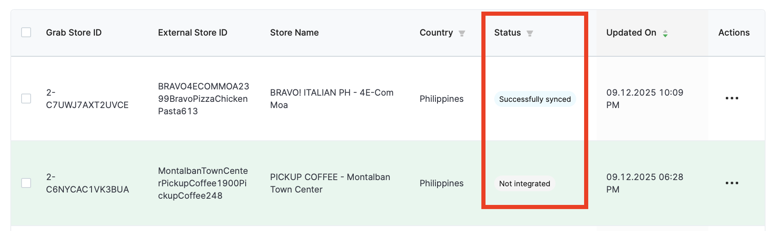Image resolution: width=773 pixels, height=231 pixels.
Task: Check the select-all header checkbox
Action: pos(26,32)
